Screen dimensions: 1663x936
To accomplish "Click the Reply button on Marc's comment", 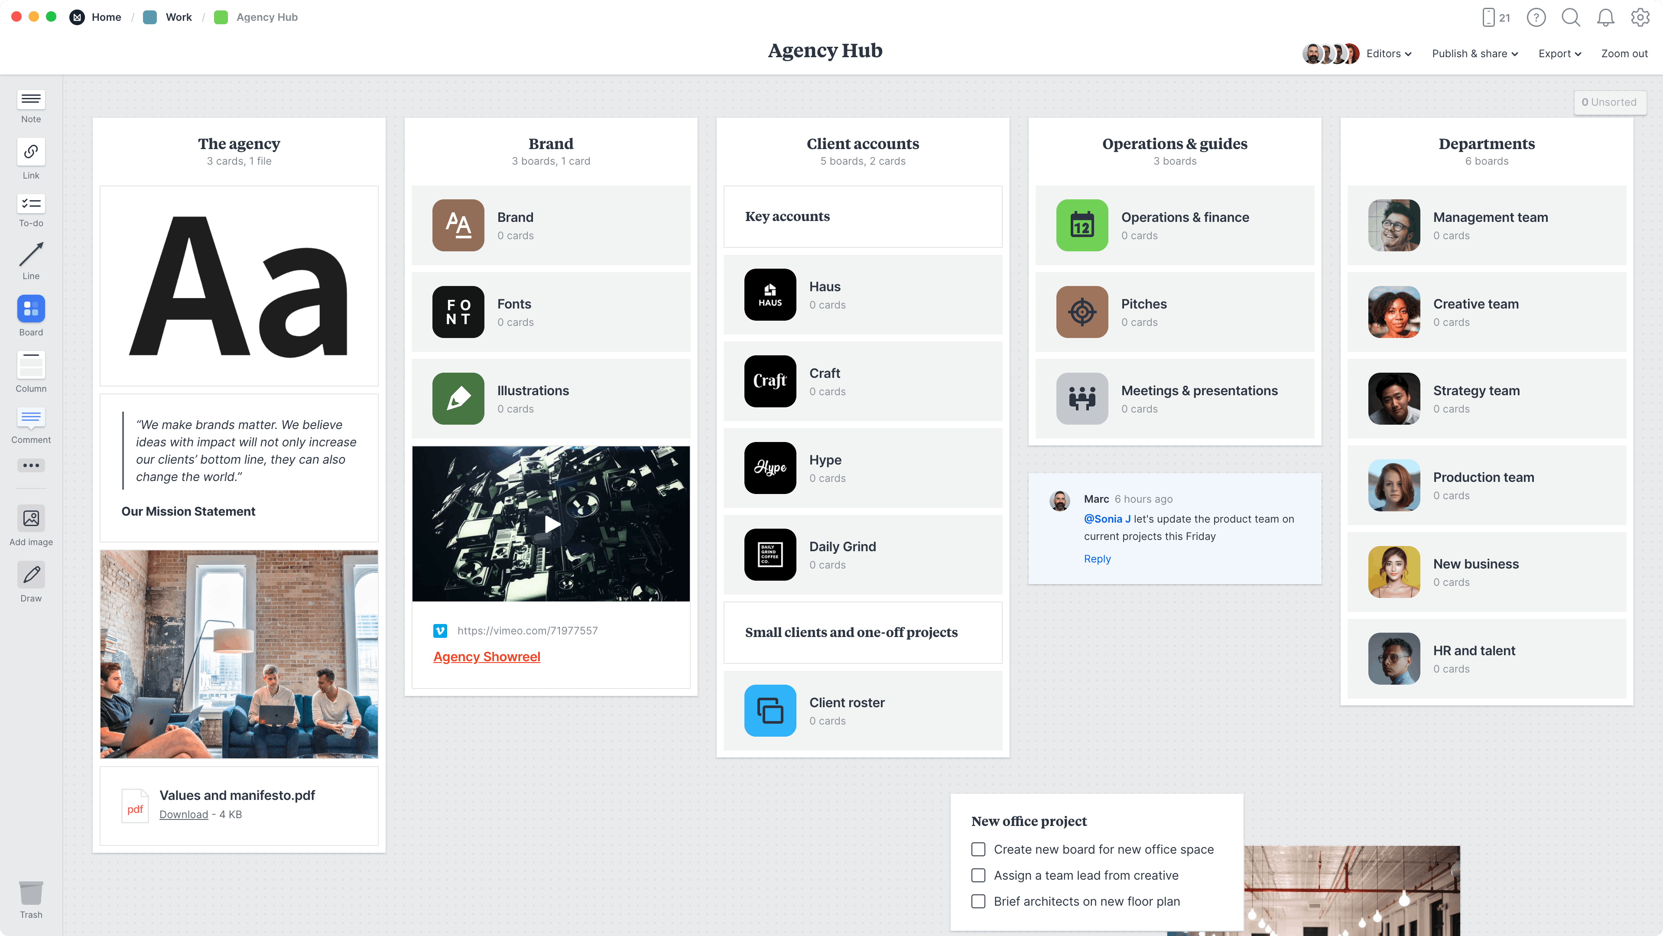I will pyautogui.click(x=1098, y=558).
